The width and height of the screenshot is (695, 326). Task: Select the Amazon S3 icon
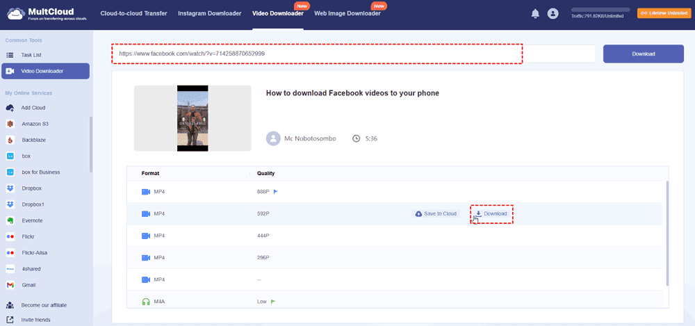[x=10, y=124]
